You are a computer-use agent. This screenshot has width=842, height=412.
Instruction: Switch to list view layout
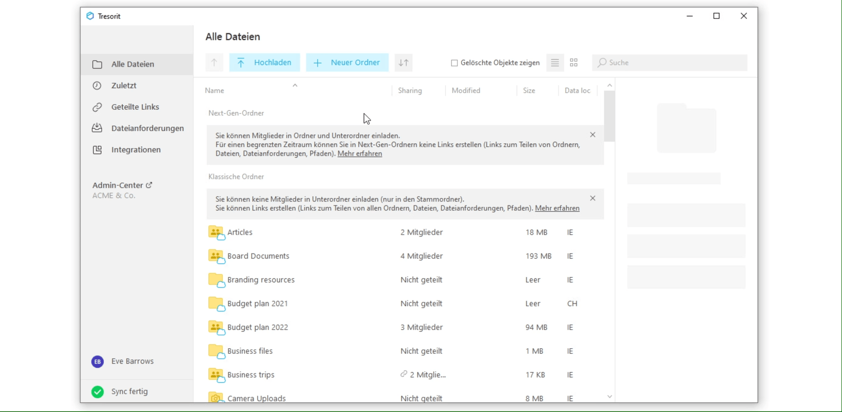pos(555,63)
